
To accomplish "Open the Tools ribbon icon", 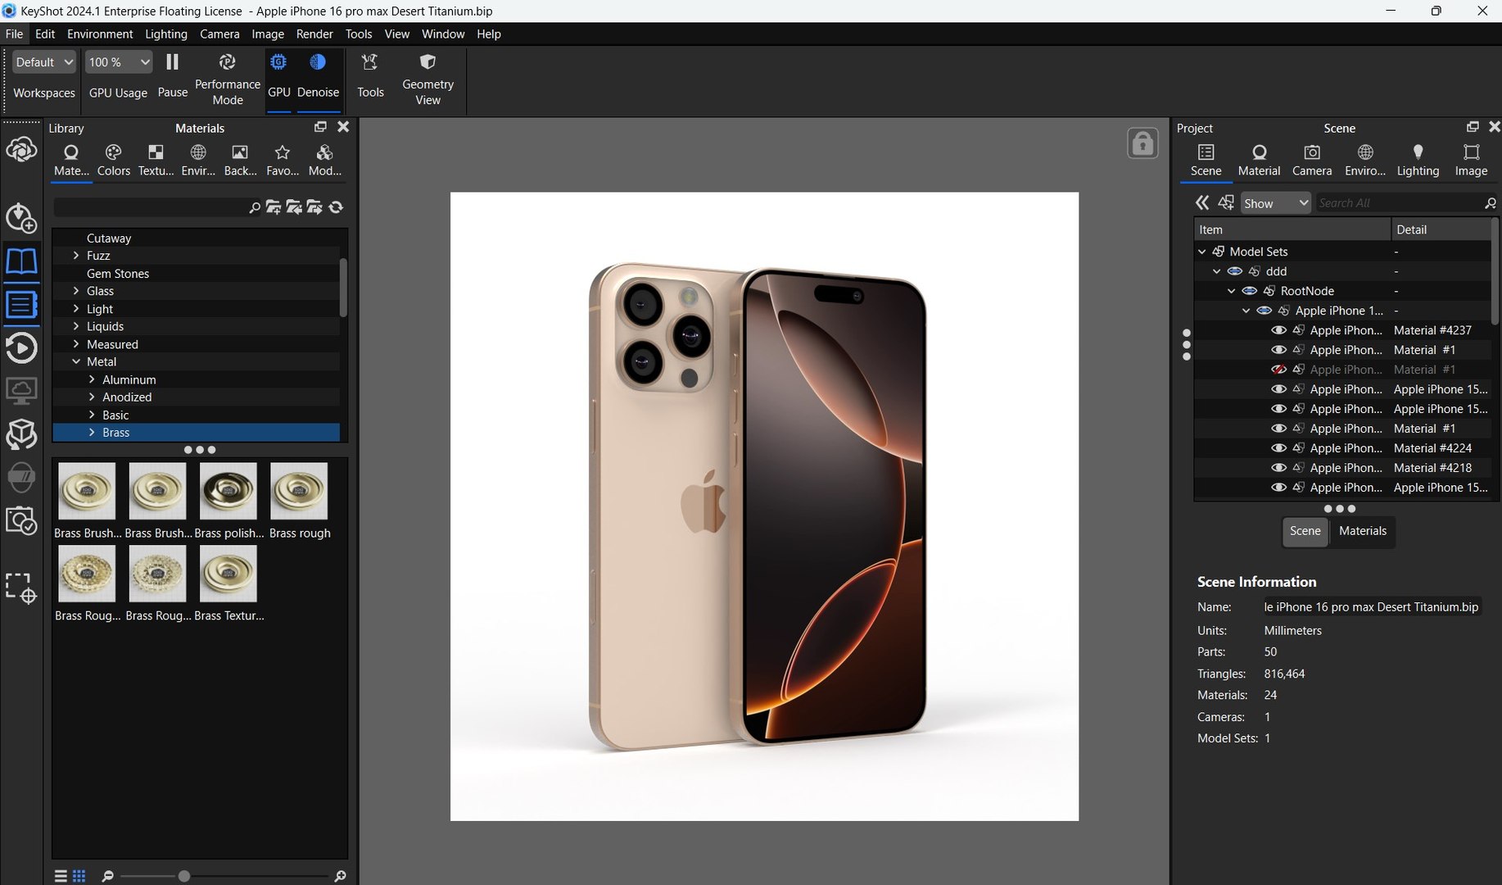I will 370,62.
